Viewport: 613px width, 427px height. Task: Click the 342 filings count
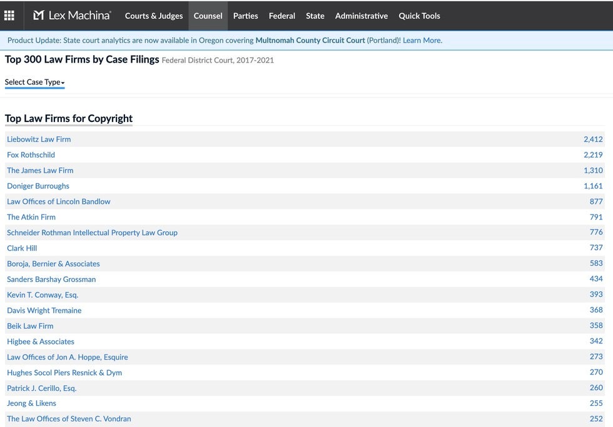[596, 341]
